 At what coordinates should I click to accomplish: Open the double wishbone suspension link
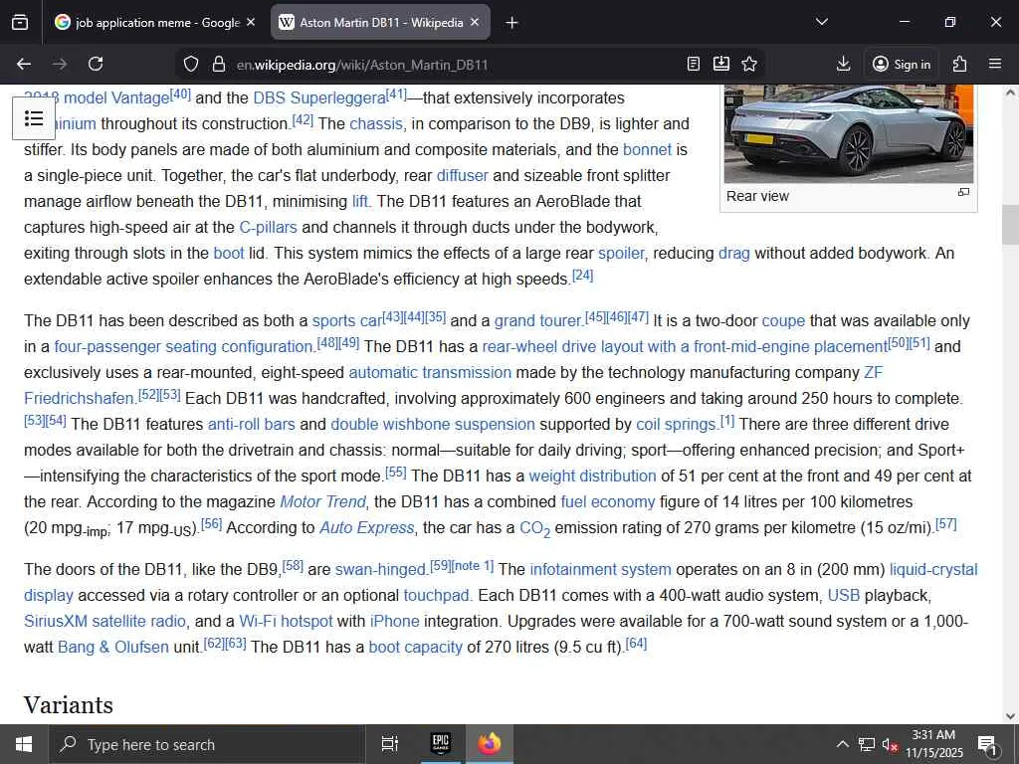(x=433, y=424)
